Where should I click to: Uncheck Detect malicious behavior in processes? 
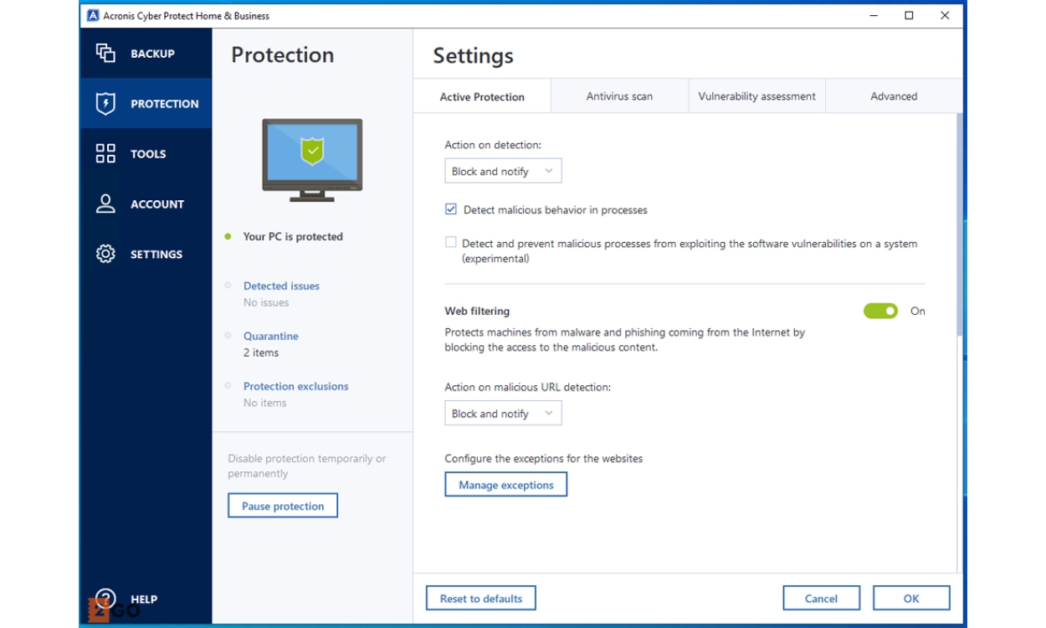coord(451,209)
